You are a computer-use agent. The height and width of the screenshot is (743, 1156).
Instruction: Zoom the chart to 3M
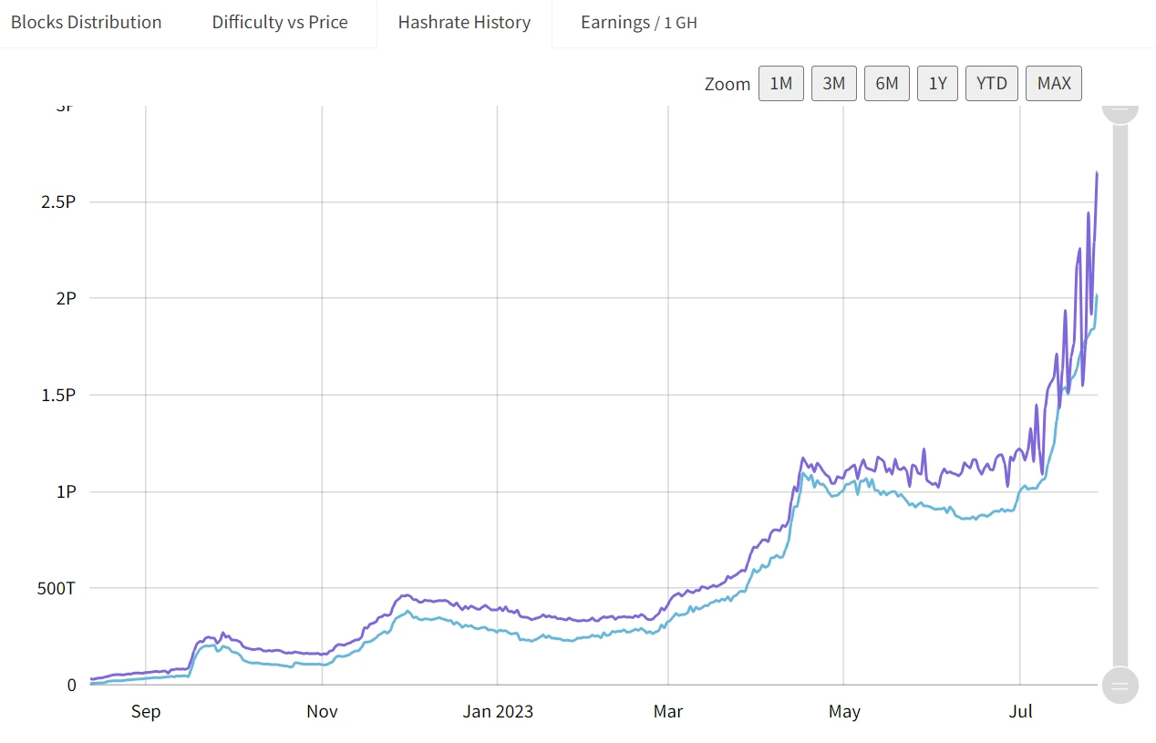pos(833,84)
